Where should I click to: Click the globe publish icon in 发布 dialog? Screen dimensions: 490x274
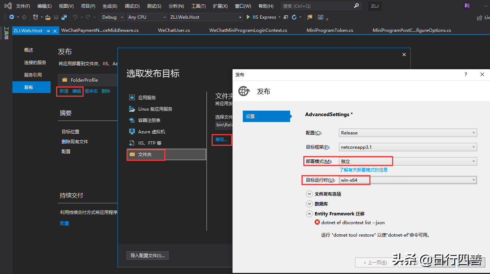[x=244, y=91]
